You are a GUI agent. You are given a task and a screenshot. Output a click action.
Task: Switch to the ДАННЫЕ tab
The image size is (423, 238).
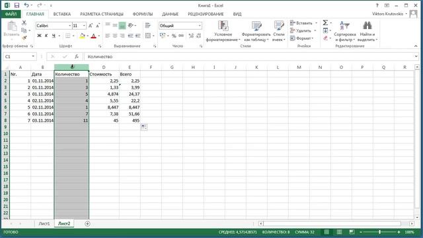point(170,14)
